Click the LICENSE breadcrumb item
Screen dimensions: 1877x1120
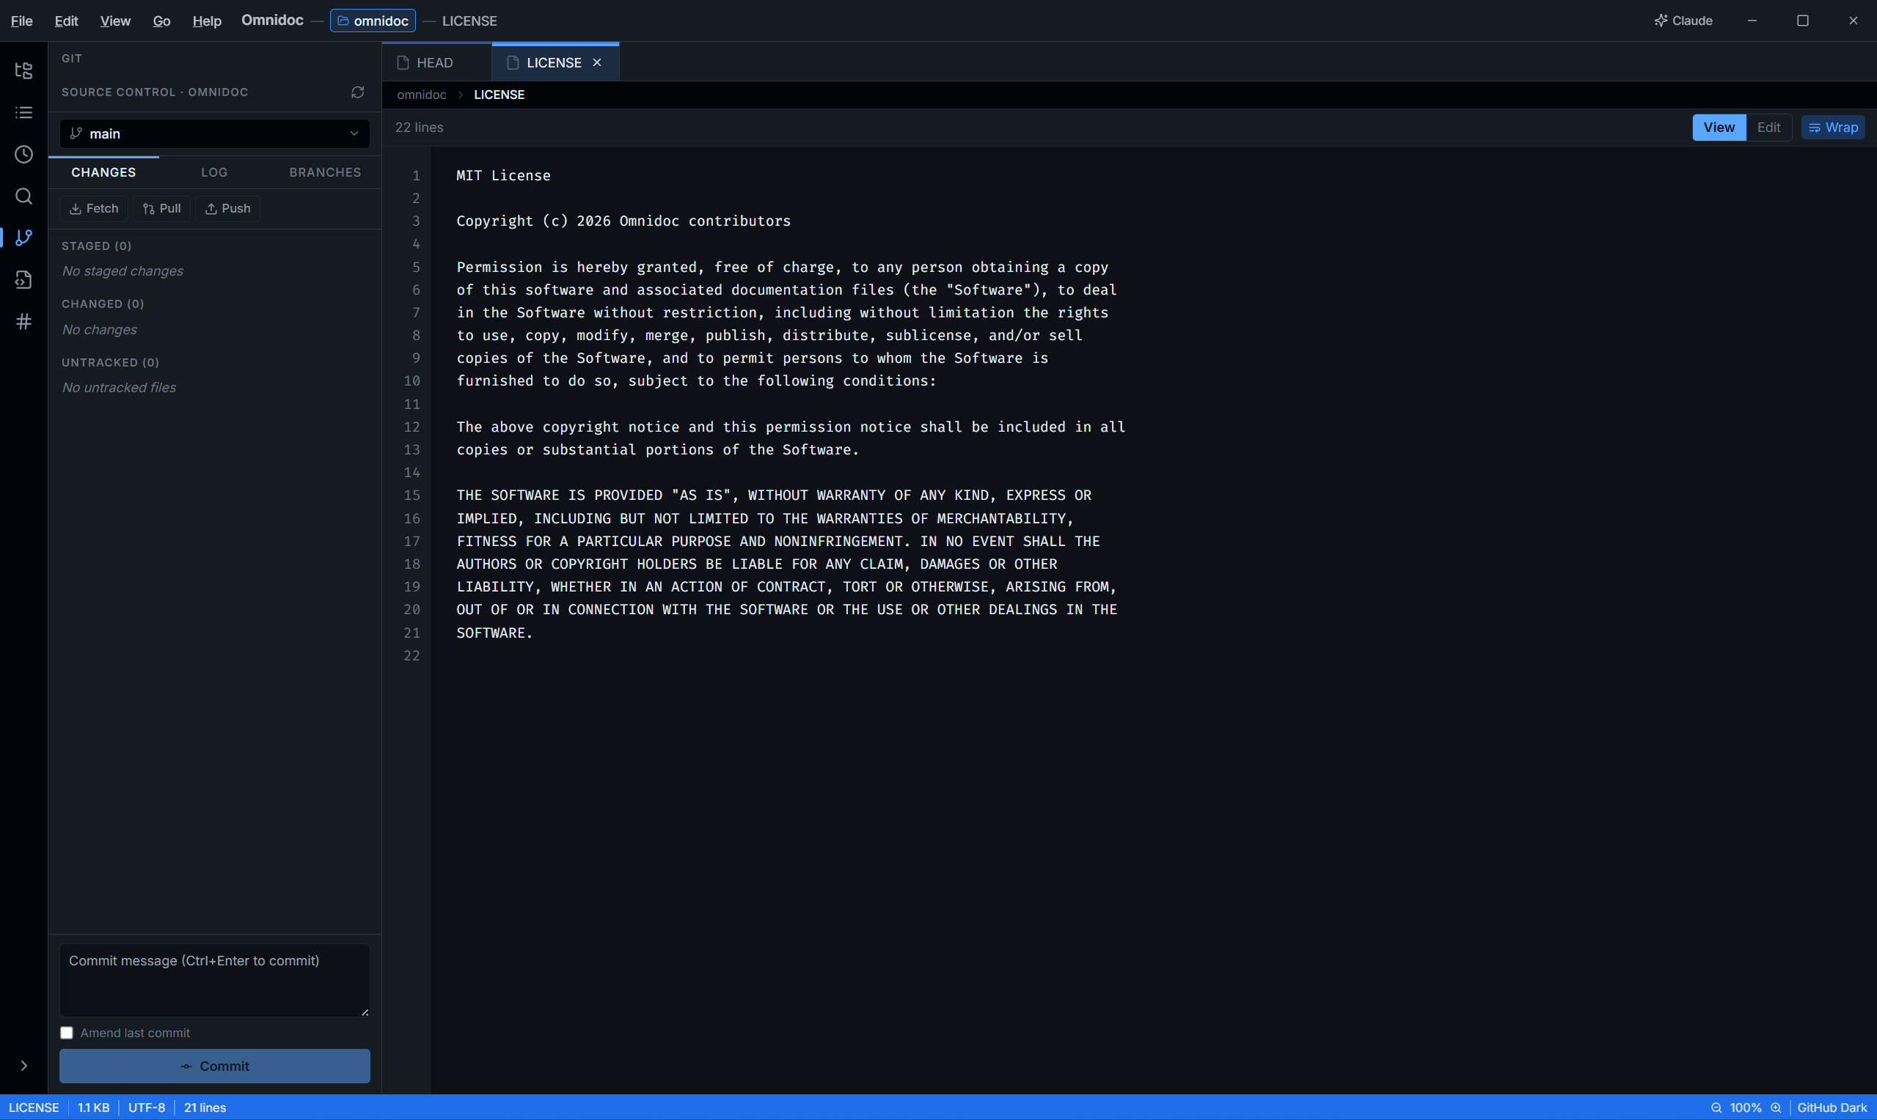pyautogui.click(x=499, y=95)
